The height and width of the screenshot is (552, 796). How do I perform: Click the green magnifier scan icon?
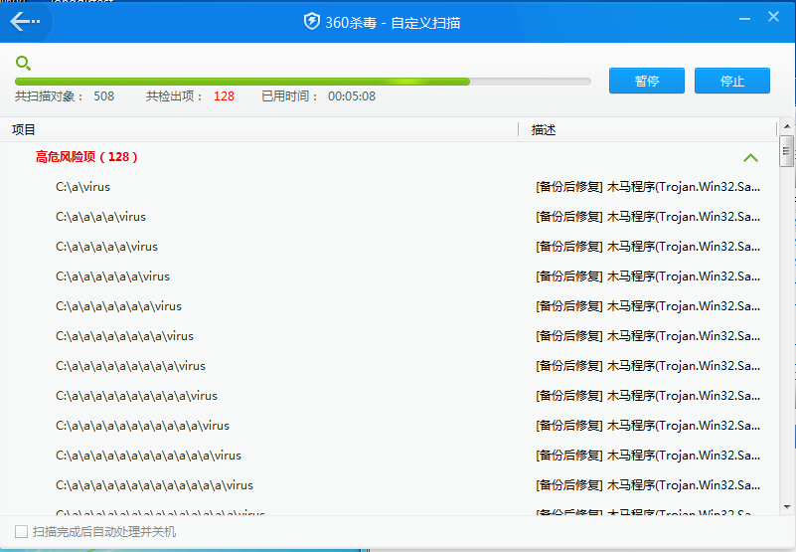pos(23,63)
